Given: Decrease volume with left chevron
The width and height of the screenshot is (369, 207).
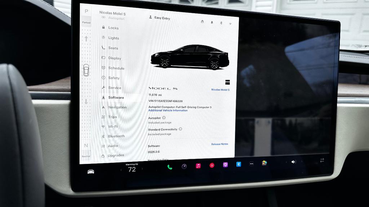Looking at the screenshot, I should pos(286,162).
